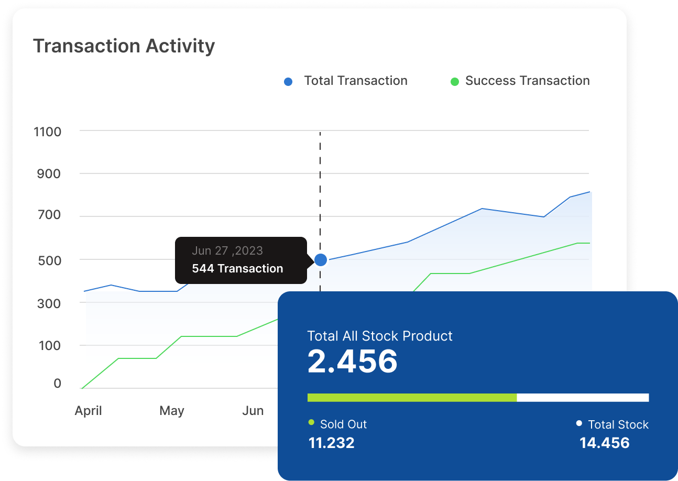Click the blue data point on the chart
The height and width of the screenshot is (481, 678).
pos(321,259)
